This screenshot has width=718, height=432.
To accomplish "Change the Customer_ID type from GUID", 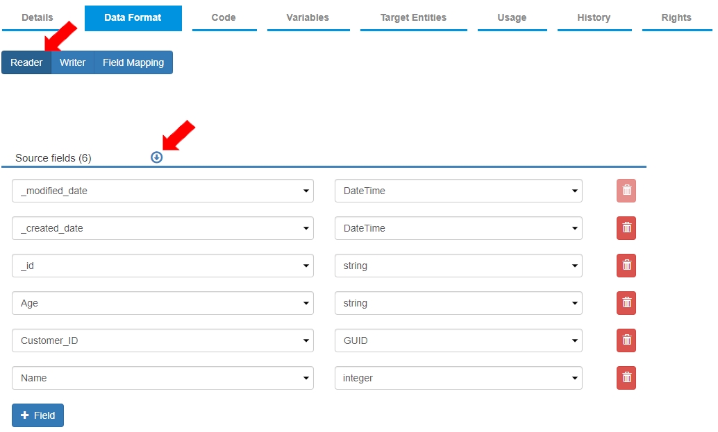I will pos(458,340).
